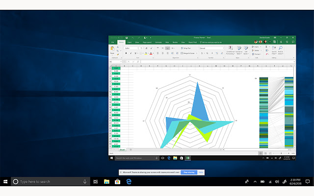Click shared screen's Excel taskbar icon
This screenshot has height=196, width=314.
(x=187, y=158)
